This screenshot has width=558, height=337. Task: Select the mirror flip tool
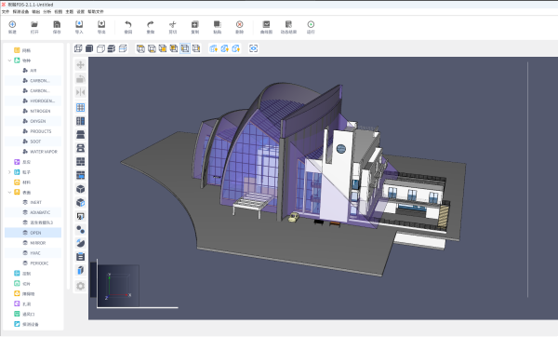80,92
